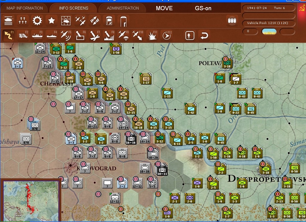Select the 1-8 cyan unit counter

[x=219, y=108]
